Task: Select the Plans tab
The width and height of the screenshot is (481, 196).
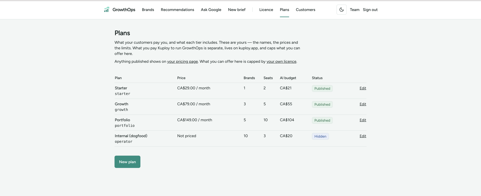Action: (x=284, y=10)
